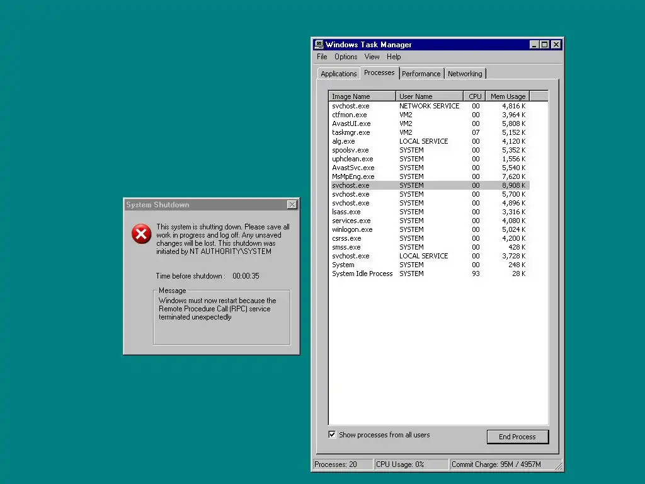Select the services.exe process row
This screenshot has width=645, height=484.
pyautogui.click(x=430, y=221)
